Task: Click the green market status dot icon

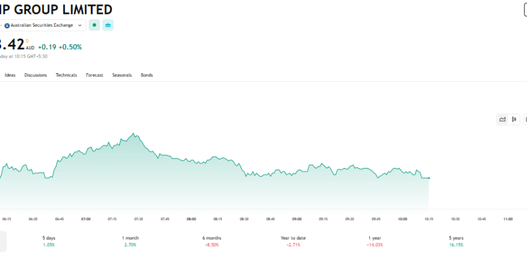Action: click(94, 25)
